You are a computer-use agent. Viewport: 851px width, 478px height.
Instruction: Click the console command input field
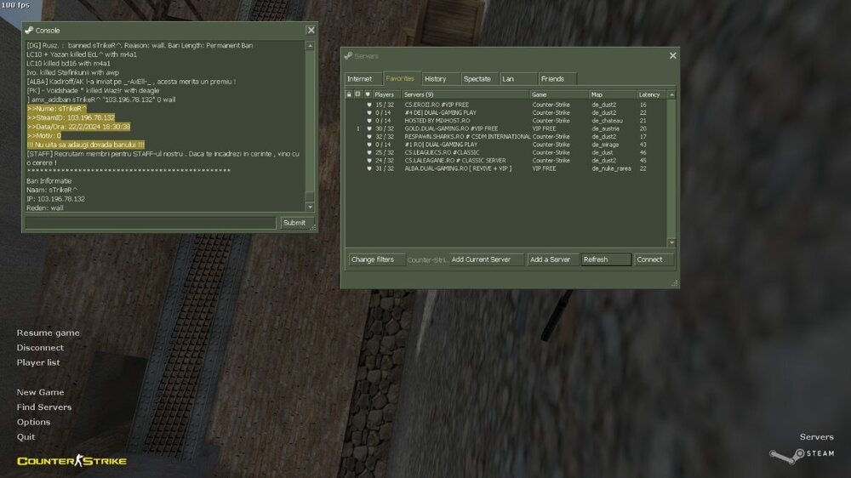coord(150,223)
